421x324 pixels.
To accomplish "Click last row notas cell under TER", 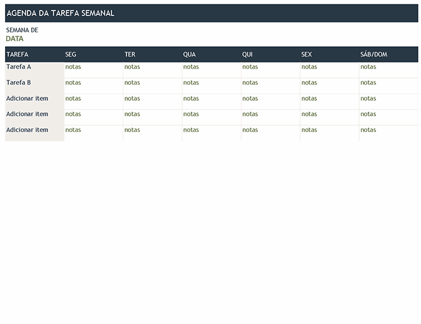I will (x=132, y=130).
